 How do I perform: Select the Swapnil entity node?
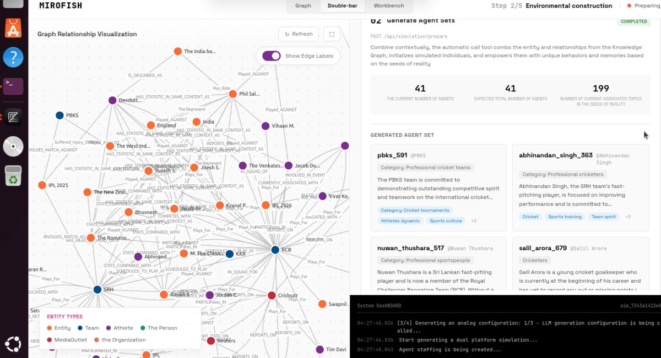coord(322,304)
